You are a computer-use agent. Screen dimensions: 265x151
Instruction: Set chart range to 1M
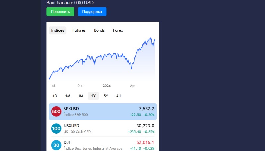68,96
